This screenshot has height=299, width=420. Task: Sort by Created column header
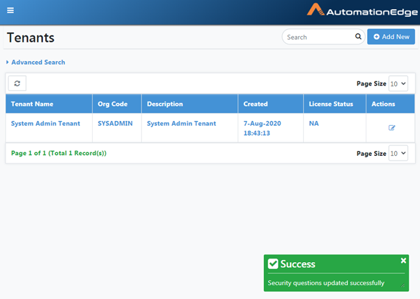(x=256, y=104)
